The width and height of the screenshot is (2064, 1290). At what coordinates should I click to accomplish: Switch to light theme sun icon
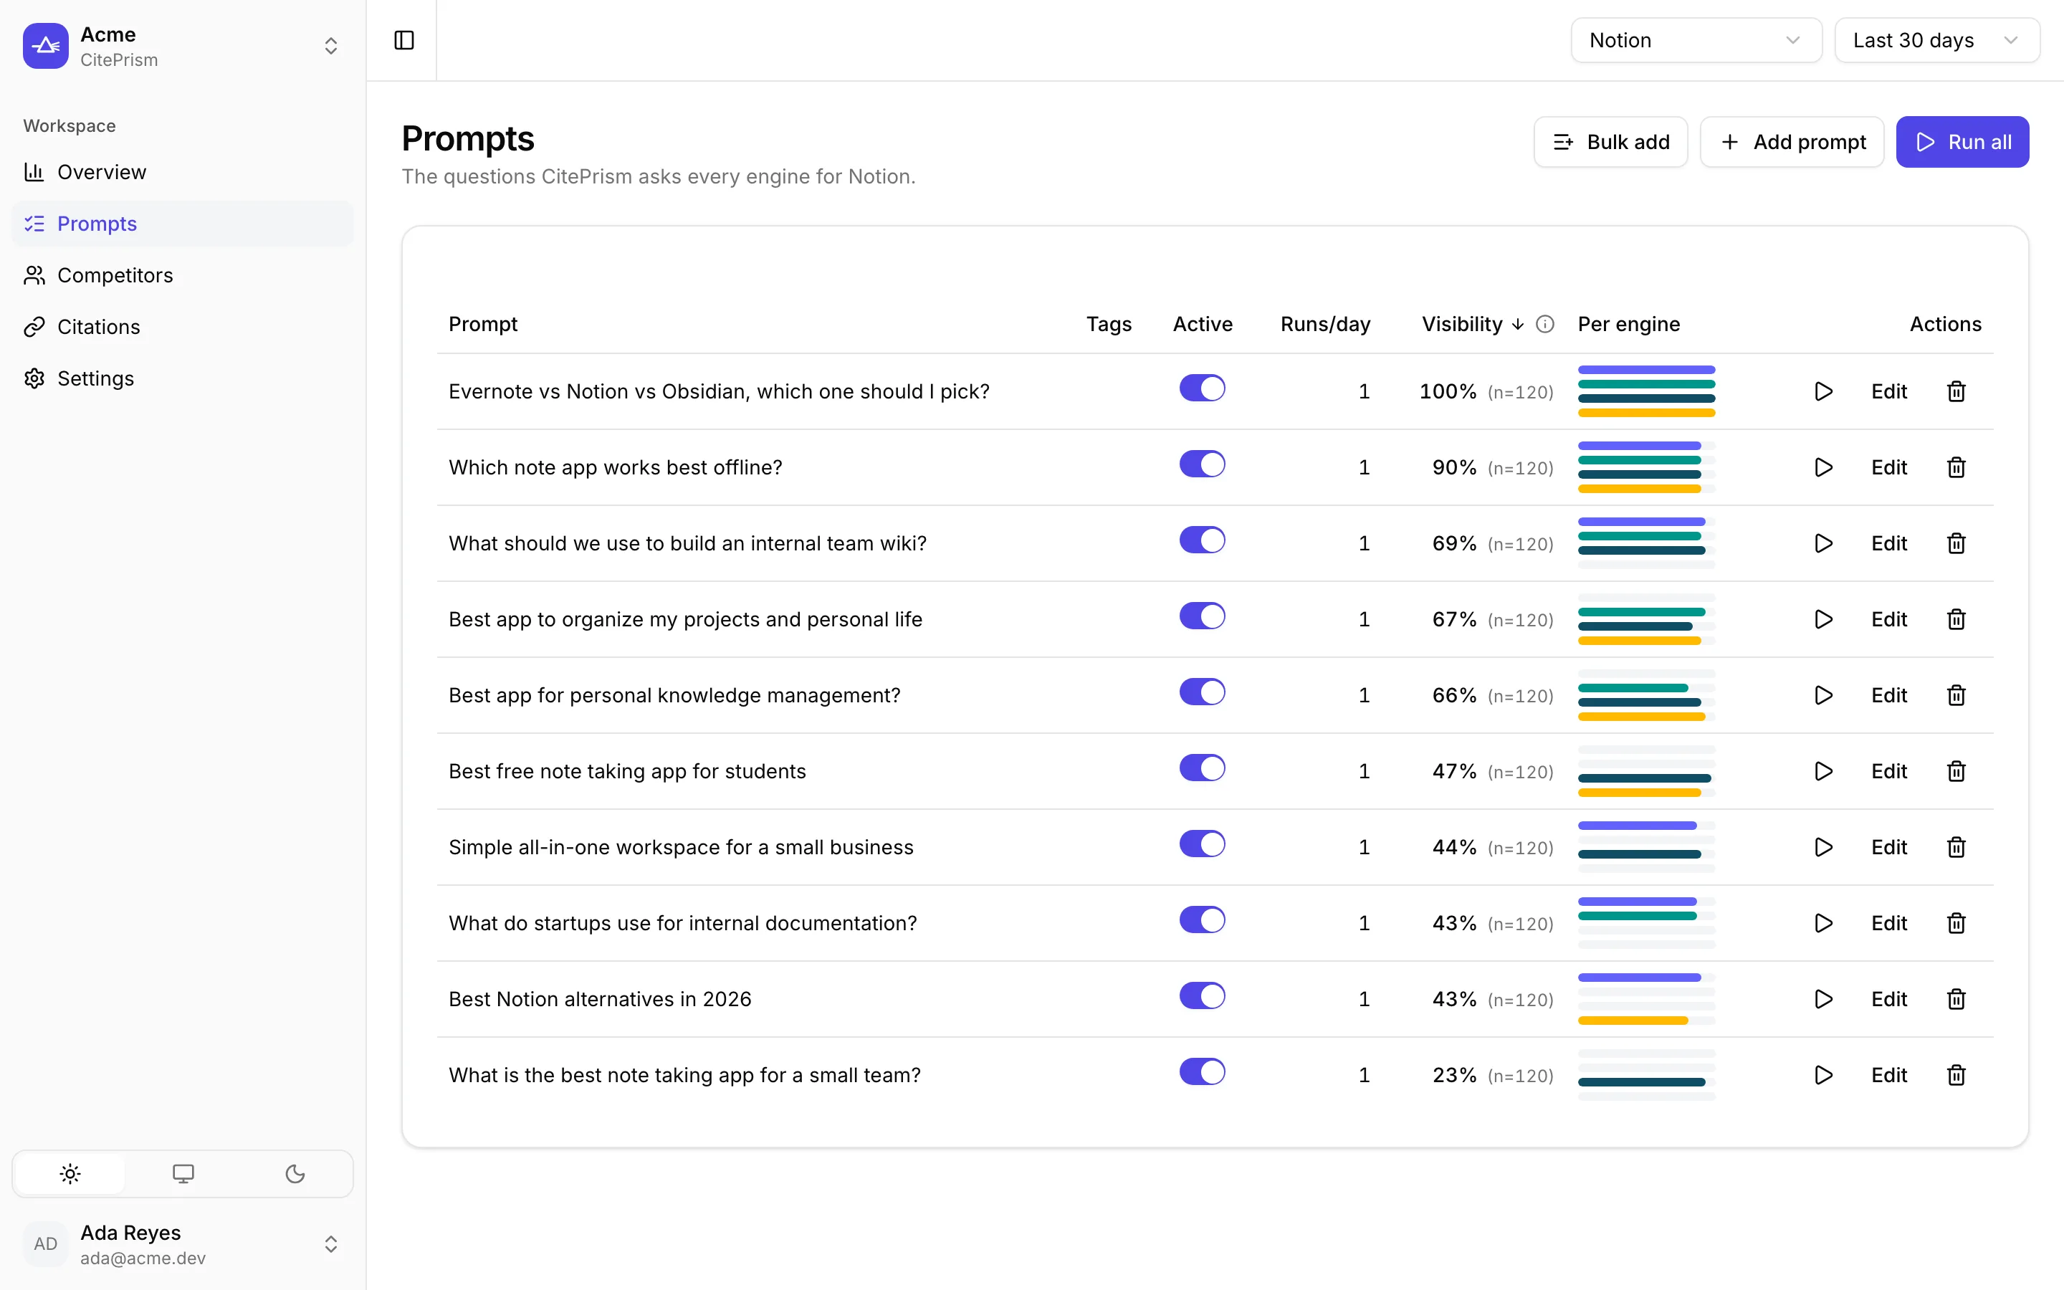pyautogui.click(x=70, y=1174)
